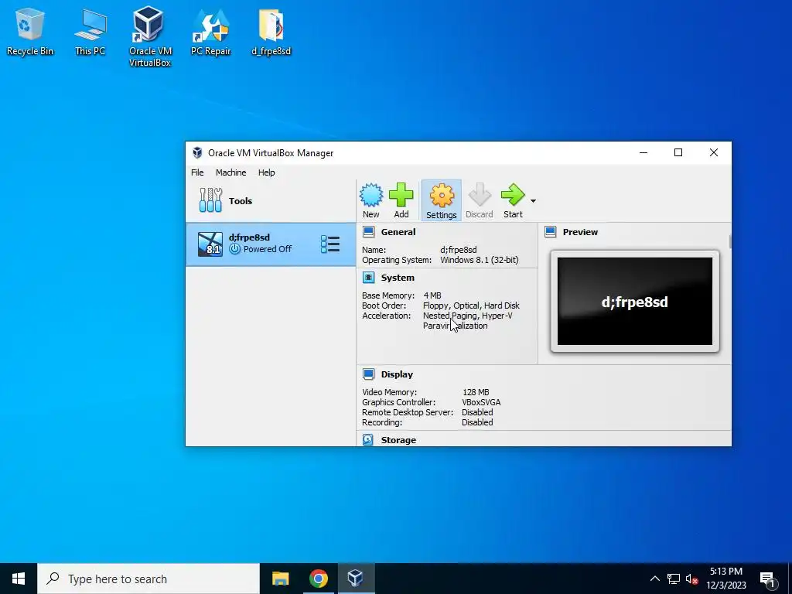The width and height of the screenshot is (792, 594).
Task: Click the Video Memory value 128 MB
Action: click(476, 392)
